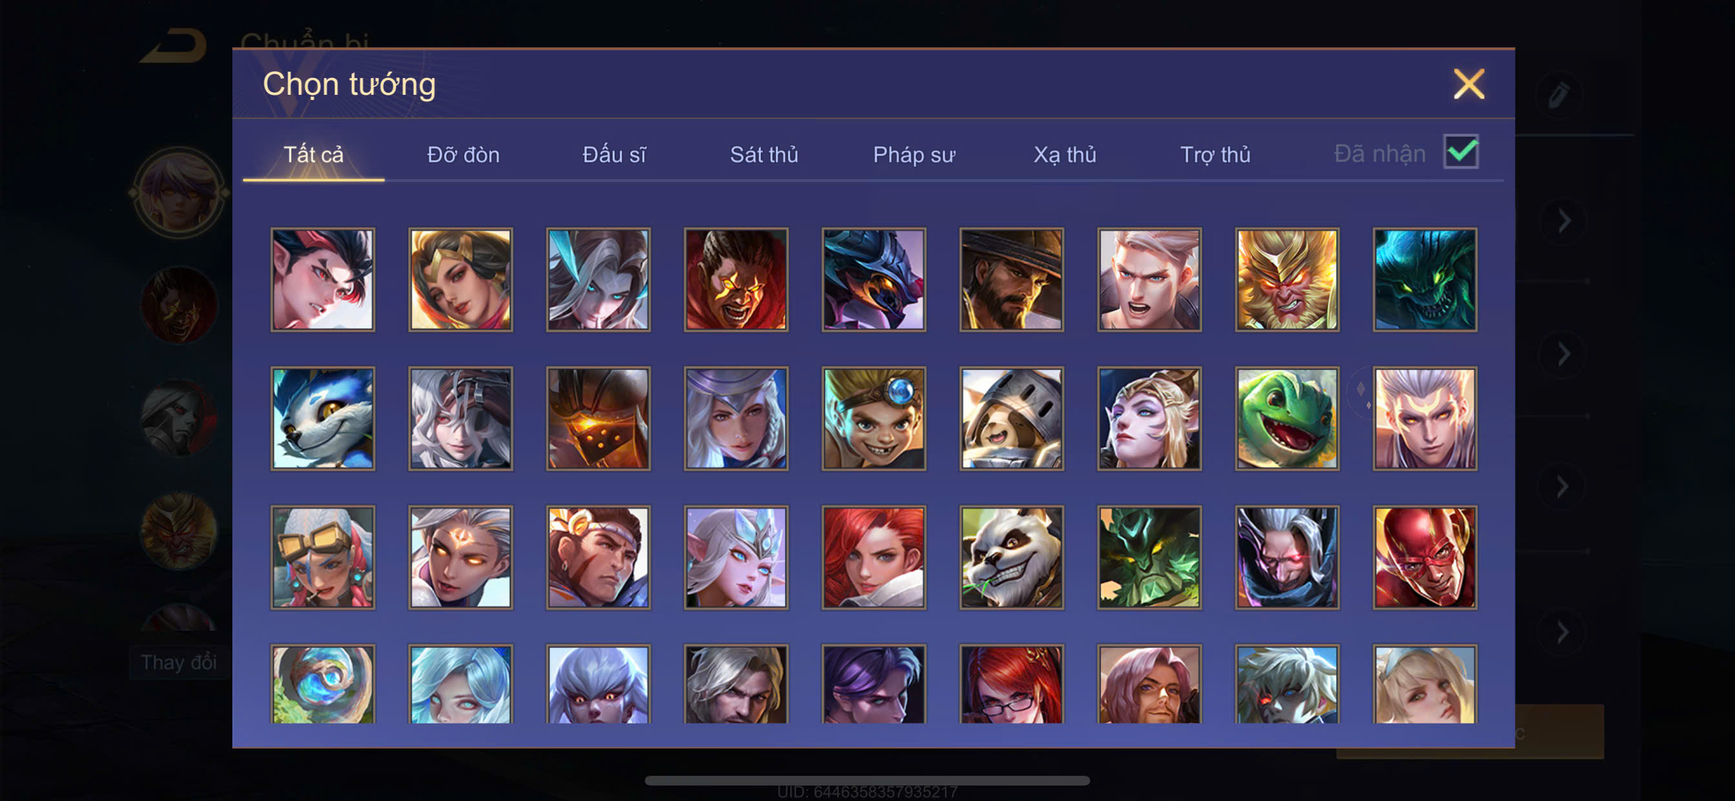
Task: Select the red speedster masked hero
Action: coord(1425,557)
